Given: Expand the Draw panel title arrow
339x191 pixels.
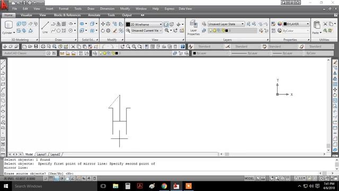Looking at the screenshot, I should coord(75,40).
